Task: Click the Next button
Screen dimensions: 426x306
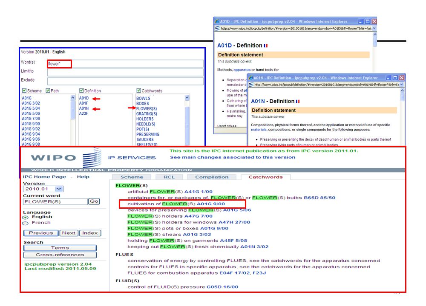Action: [69, 233]
